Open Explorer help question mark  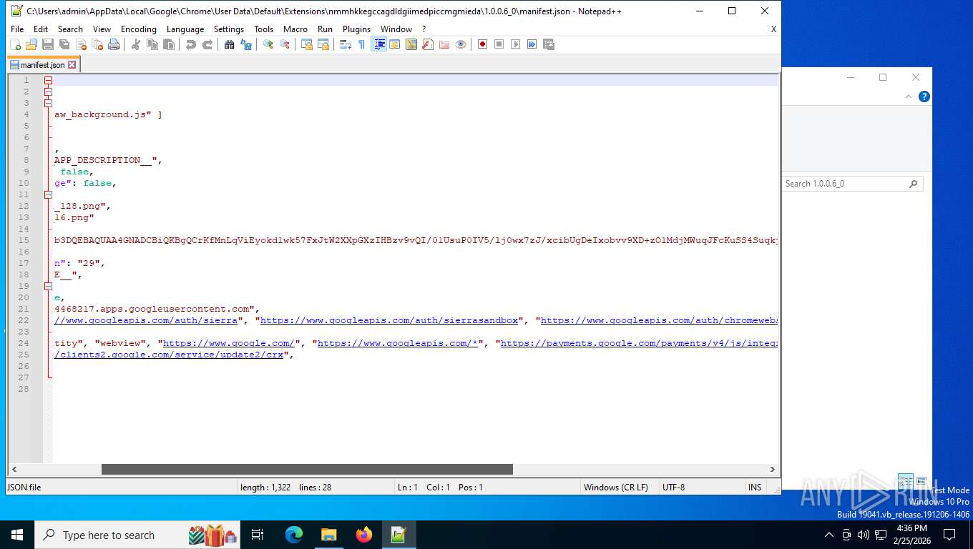pos(924,97)
